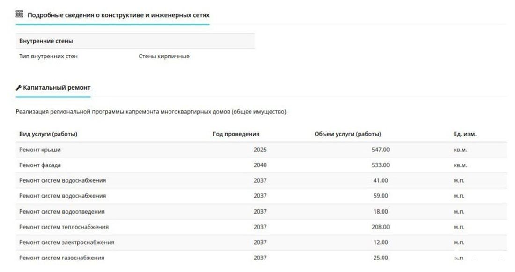Open the Подробные сведения о конструктиве tab
The image size is (515, 272).
118,15
